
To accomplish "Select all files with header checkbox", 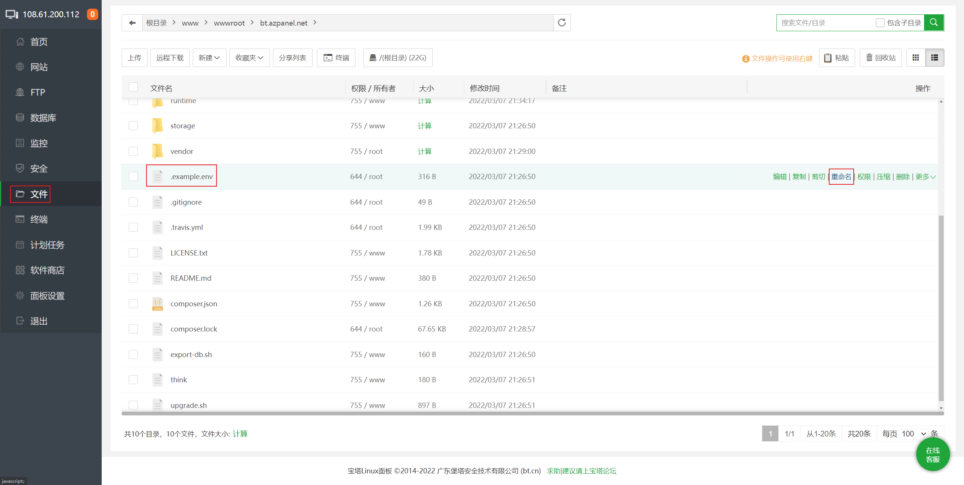I will 133,87.
